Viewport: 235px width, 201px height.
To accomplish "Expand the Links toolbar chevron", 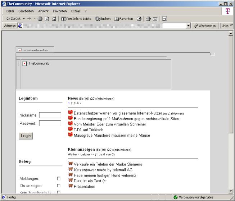I will pyautogui.click(x=231, y=26).
